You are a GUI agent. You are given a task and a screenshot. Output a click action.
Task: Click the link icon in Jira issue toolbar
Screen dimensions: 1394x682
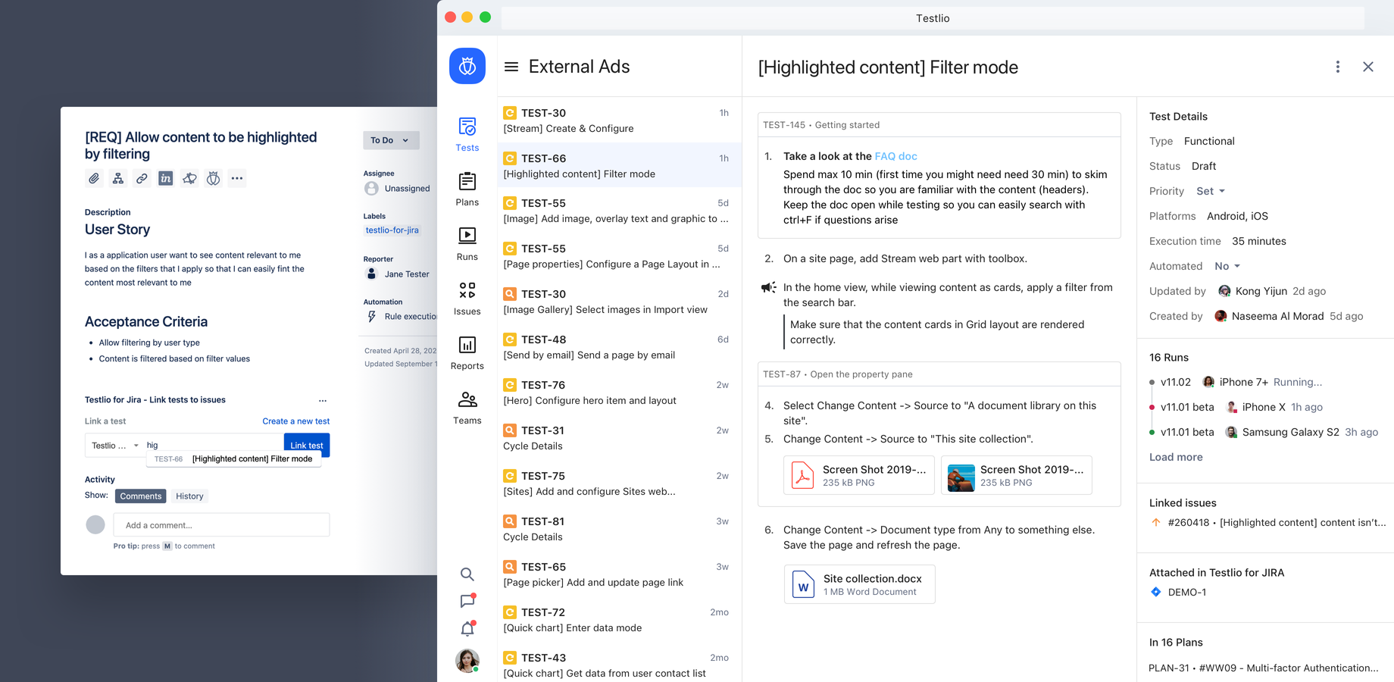(x=142, y=178)
